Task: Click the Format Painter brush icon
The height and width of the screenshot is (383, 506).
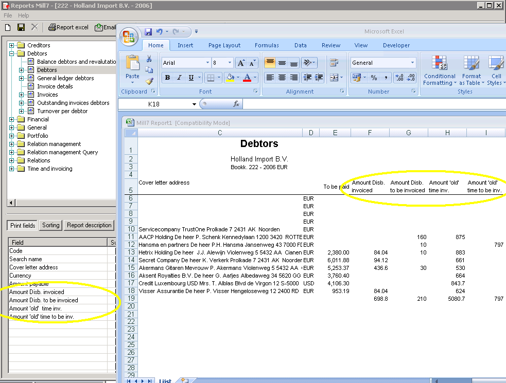Action: (149, 81)
